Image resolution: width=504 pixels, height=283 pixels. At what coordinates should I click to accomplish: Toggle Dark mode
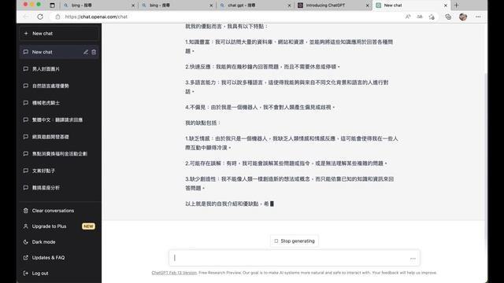click(59, 242)
